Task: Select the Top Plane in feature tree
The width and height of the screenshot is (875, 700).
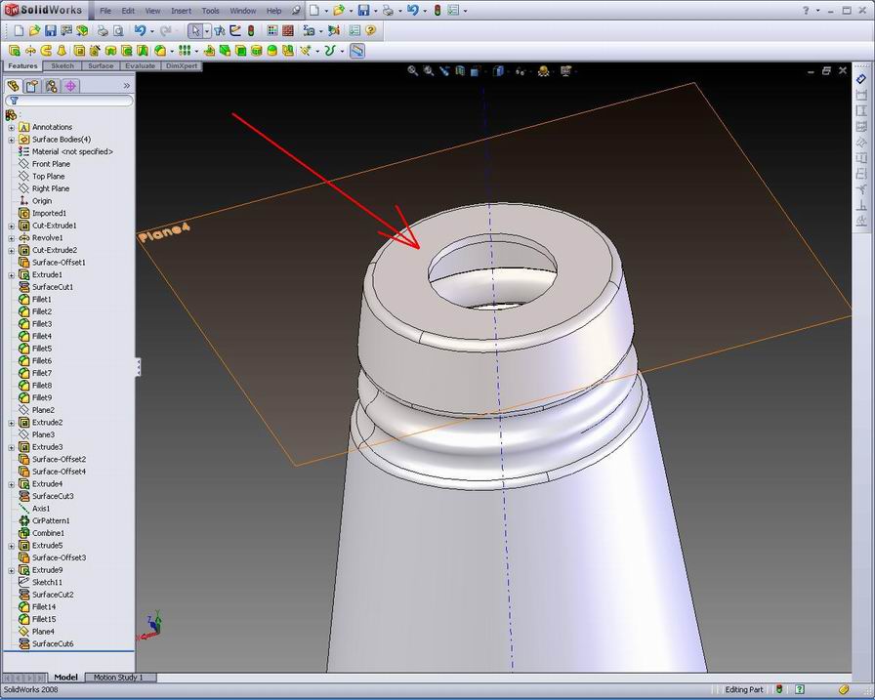Action: point(49,177)
